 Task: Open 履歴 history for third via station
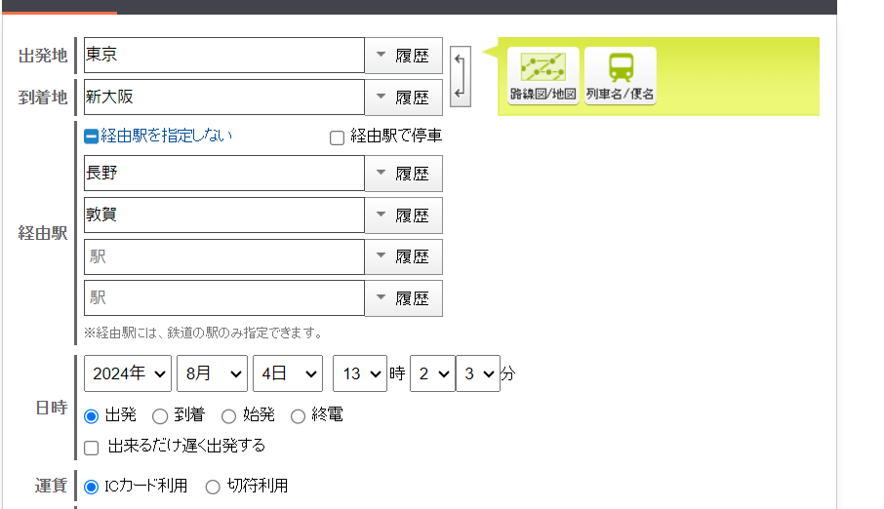tap(404, 256)
